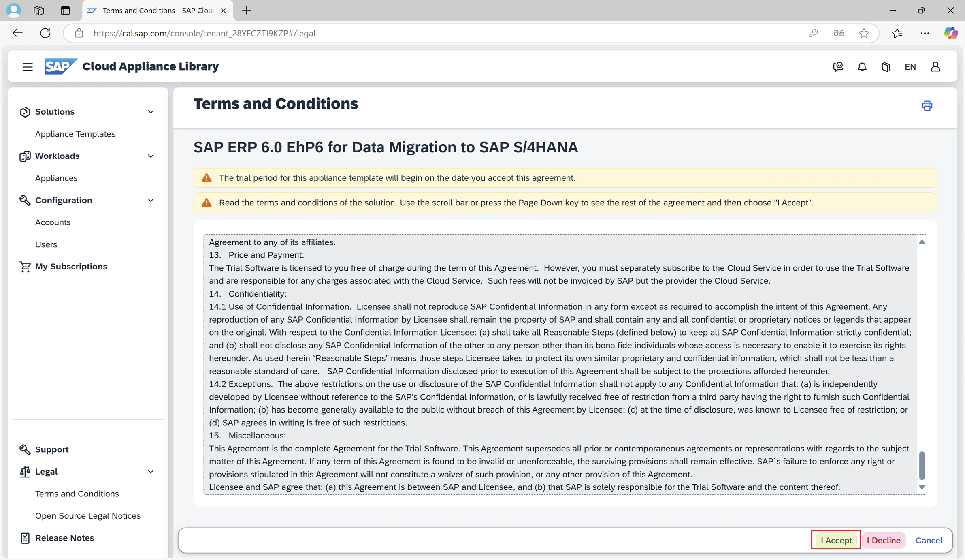Refresh the browser page

45,33
